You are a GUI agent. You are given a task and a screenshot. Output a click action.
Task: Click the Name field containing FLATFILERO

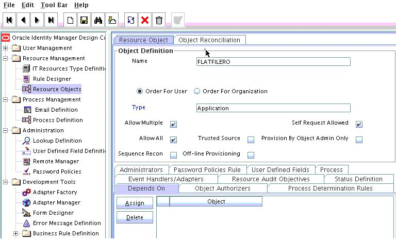click(273, 62)
